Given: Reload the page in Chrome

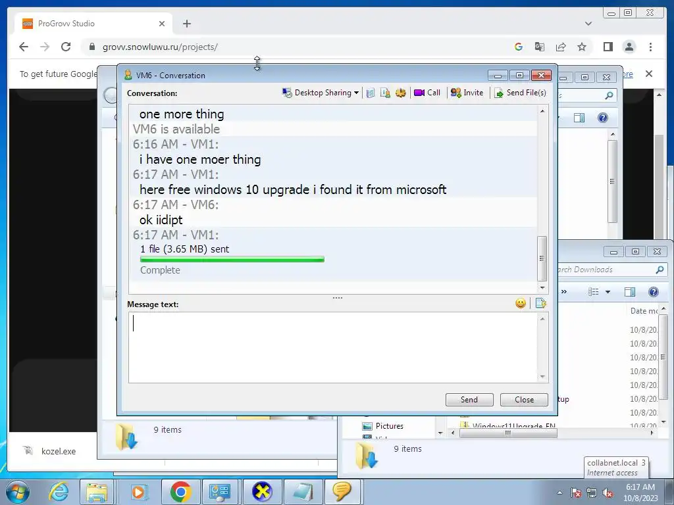Looking at the screenshot, I should click(66, 47).
